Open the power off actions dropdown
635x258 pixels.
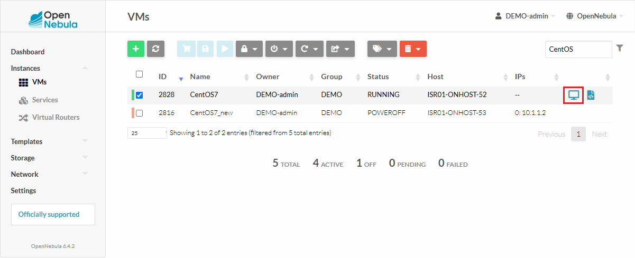point(279,49)
